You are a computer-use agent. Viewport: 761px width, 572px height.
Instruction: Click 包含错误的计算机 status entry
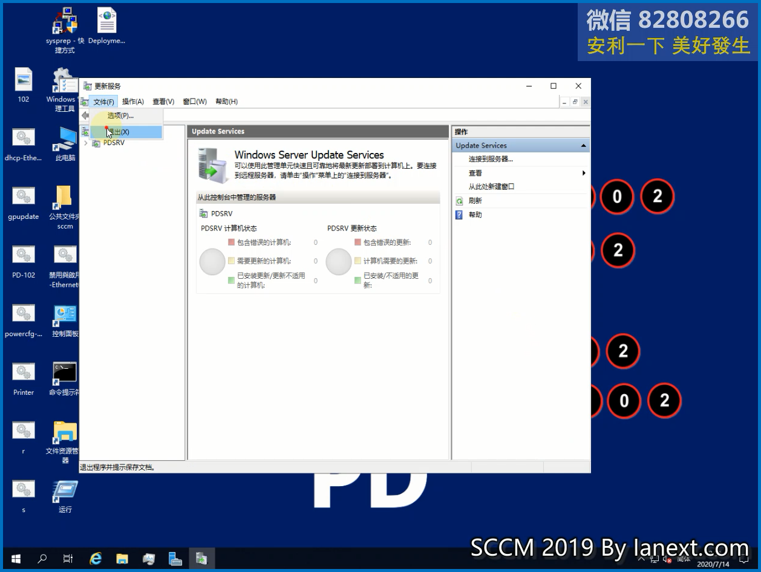[x=264, y=242]
